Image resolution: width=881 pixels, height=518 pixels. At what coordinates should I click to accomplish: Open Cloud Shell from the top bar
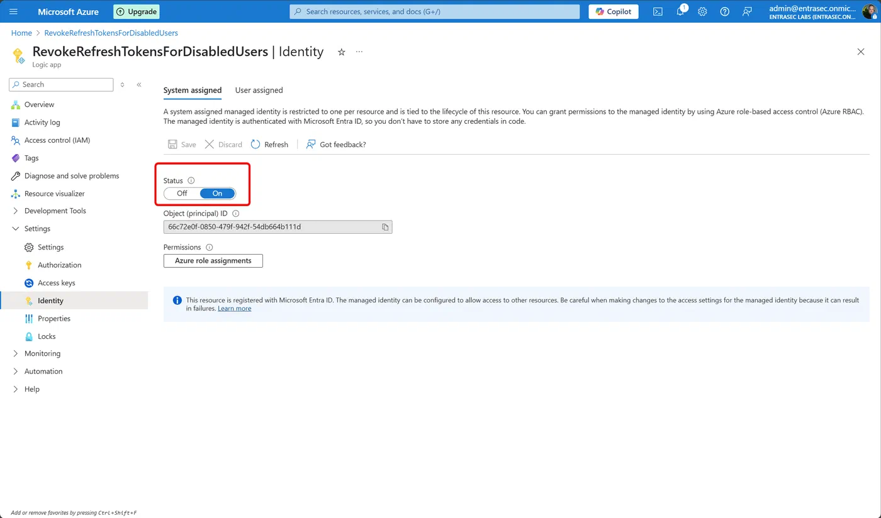click(x=658, y=11)
